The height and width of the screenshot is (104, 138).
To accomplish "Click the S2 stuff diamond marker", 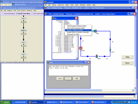I will click(110, 39).
